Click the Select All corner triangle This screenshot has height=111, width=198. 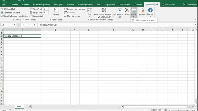(2, 30)
